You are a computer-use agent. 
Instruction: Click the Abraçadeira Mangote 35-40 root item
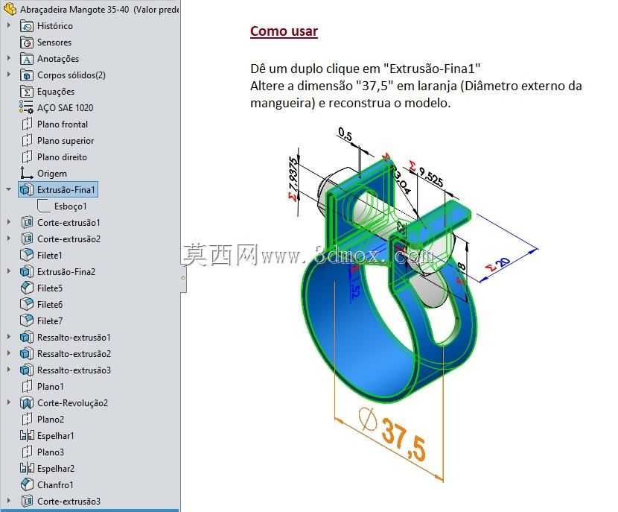99,9
